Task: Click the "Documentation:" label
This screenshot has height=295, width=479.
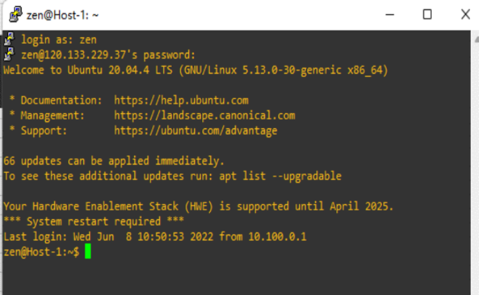Action: (61, 100)
